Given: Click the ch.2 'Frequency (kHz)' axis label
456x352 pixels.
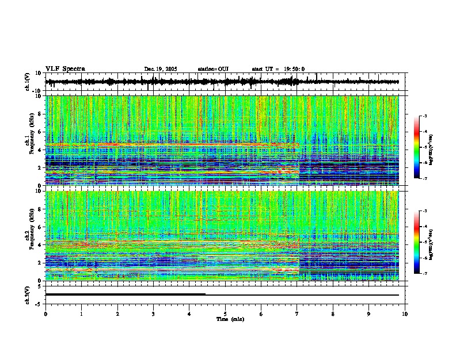Looking at the screenshot, I should coord(32,229).
